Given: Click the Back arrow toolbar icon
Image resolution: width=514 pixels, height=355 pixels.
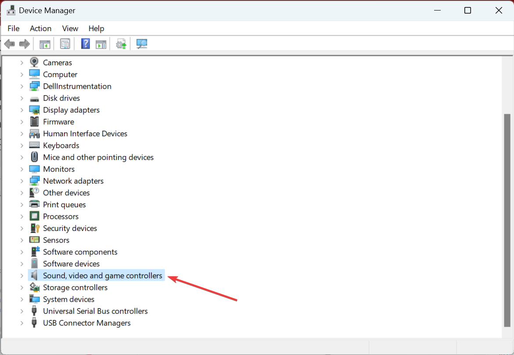Looking at the screenshot, I should 10,44.
